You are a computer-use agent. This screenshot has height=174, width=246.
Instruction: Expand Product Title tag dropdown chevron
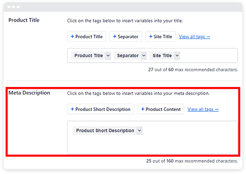coord(108,56)
